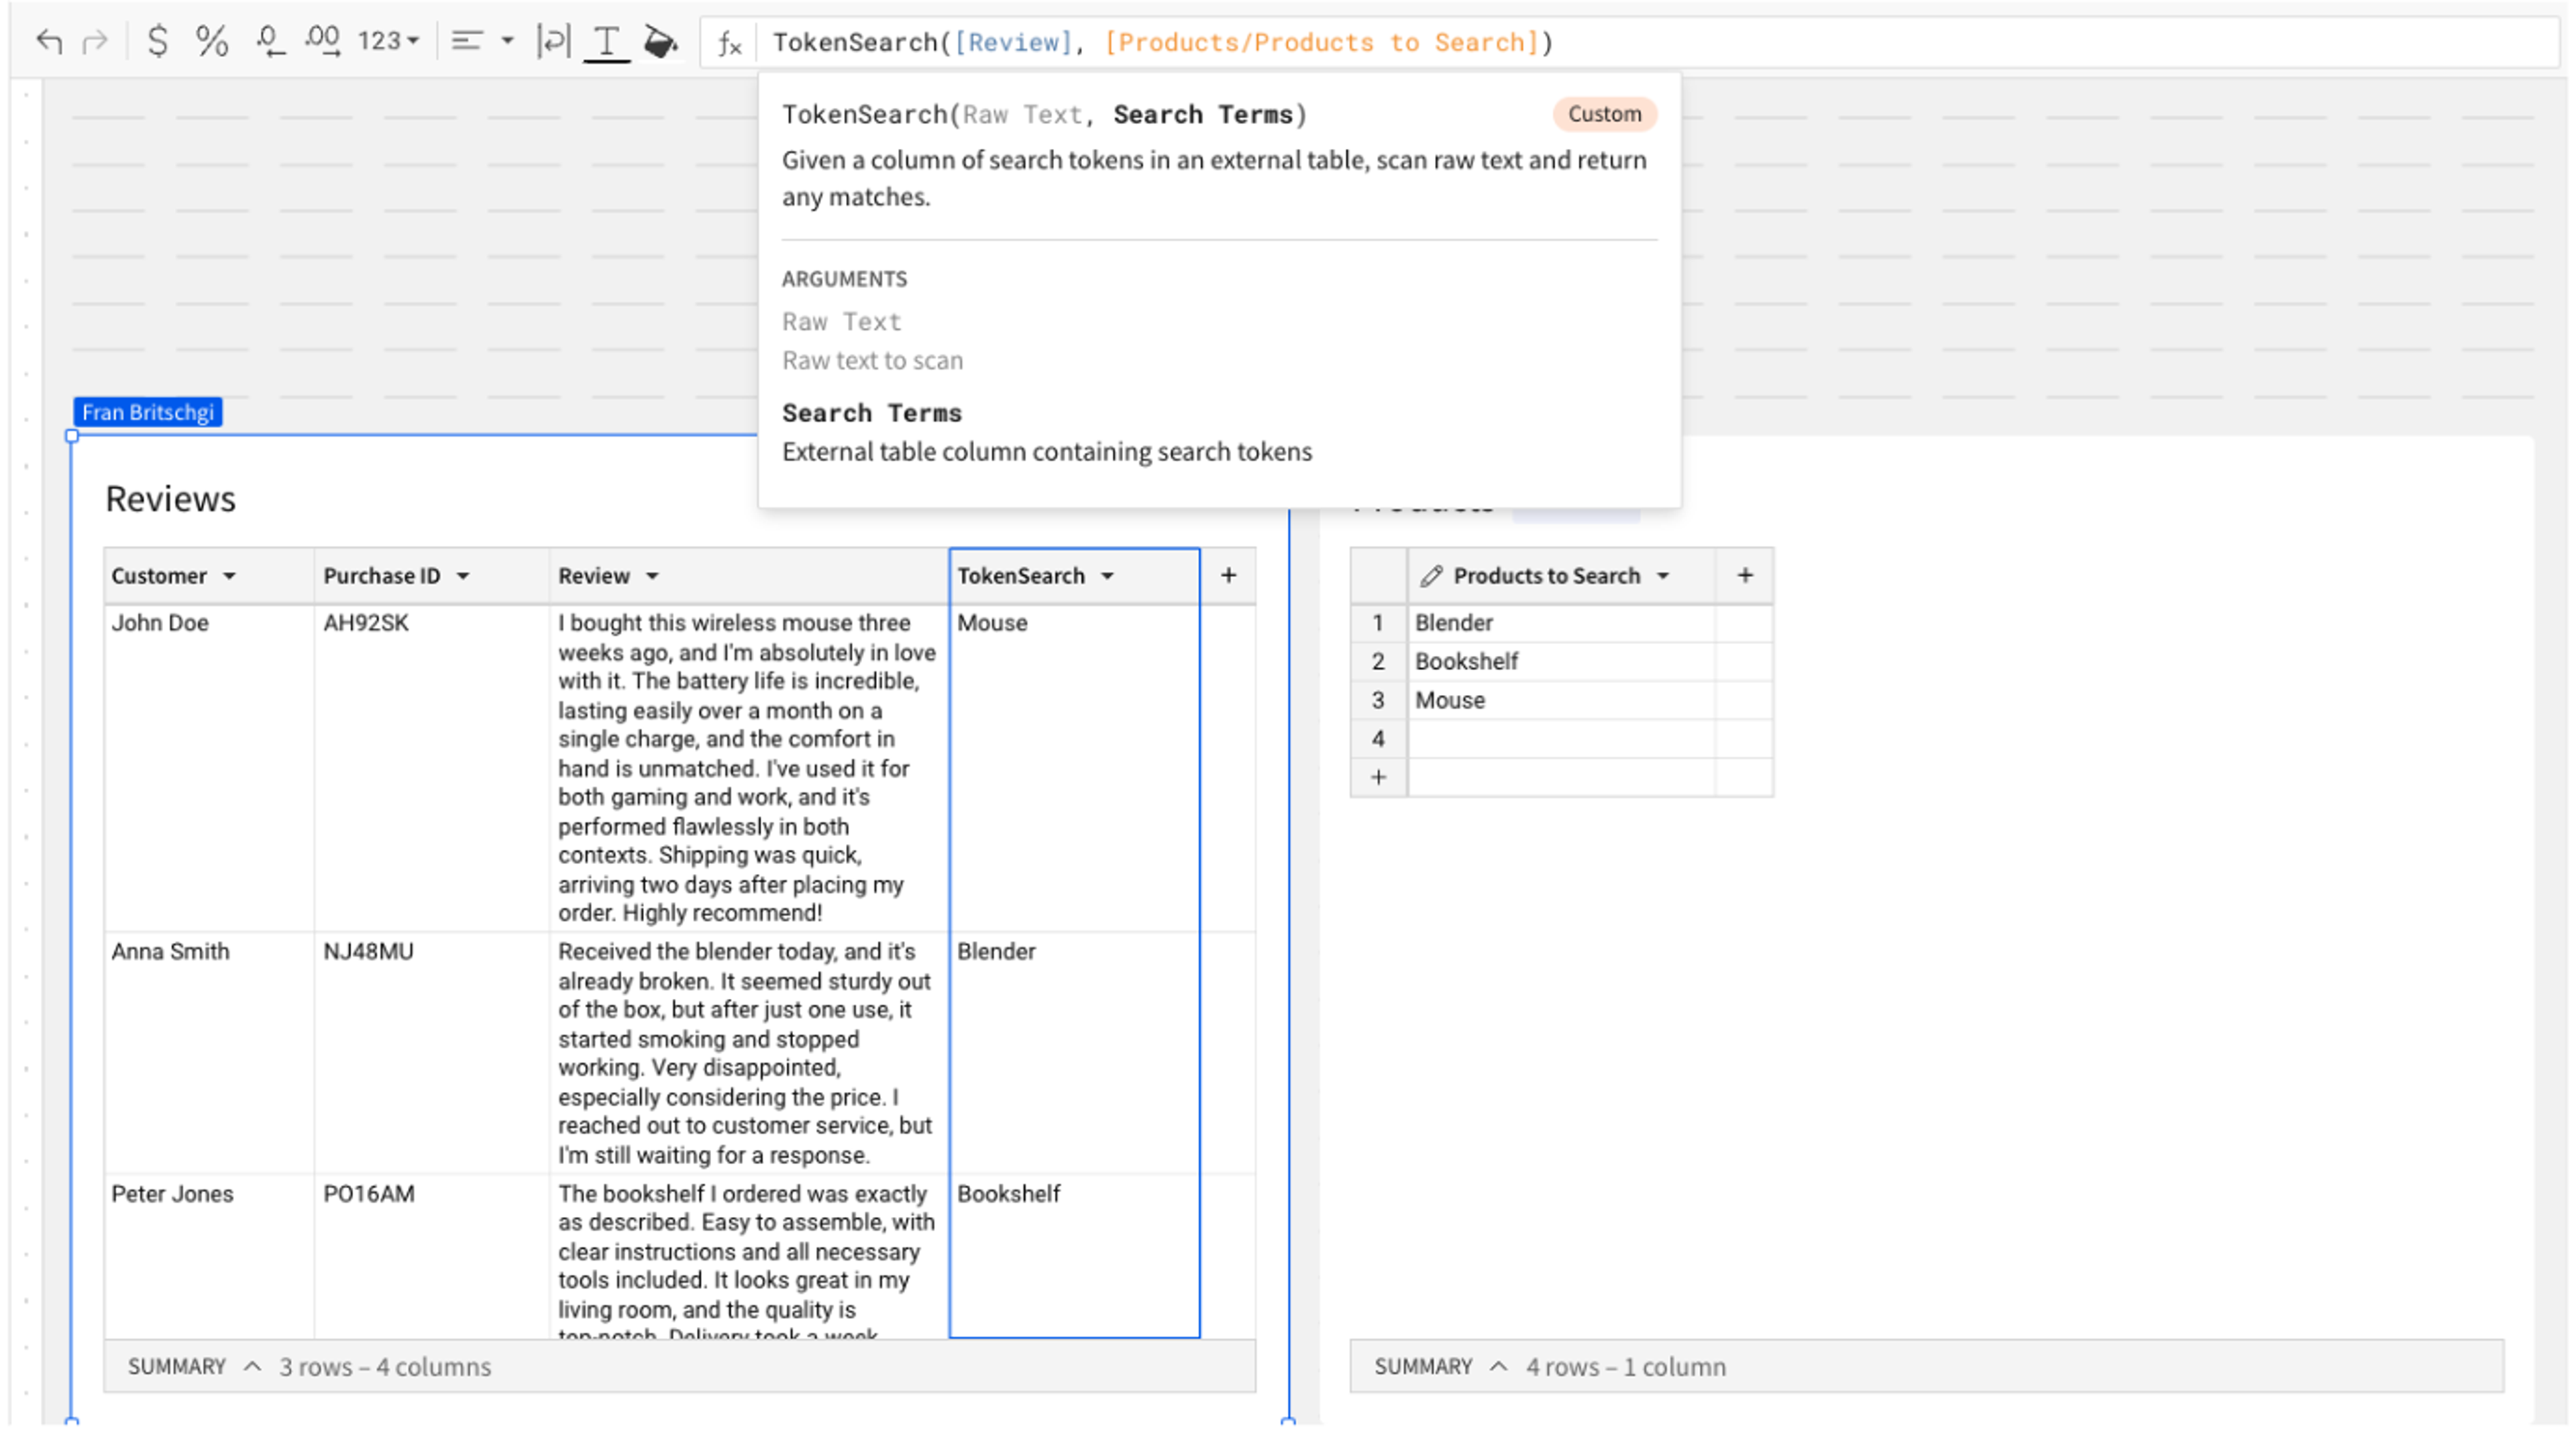The width and height of the screenshot is (2576, 1439).
Task: Click the fx formula icon
Action: (x=730, y=43)
